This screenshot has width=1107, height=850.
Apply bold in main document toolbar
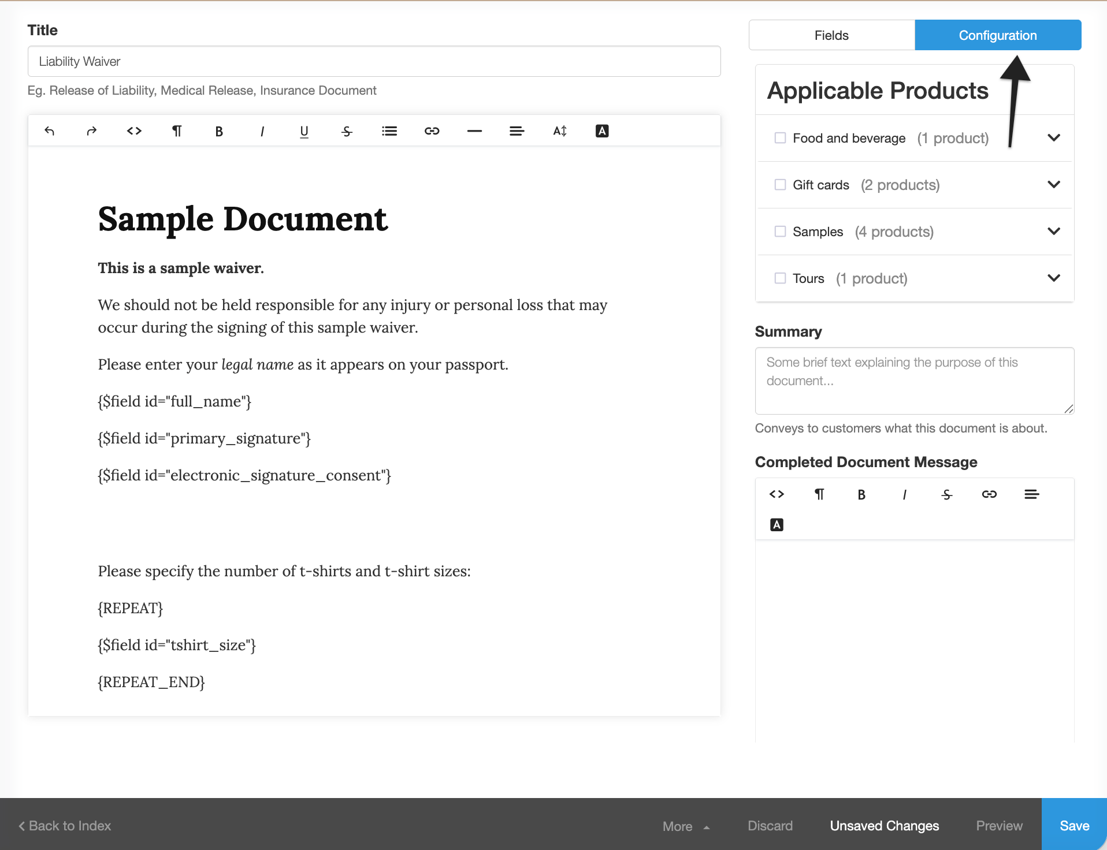(219, 131)
